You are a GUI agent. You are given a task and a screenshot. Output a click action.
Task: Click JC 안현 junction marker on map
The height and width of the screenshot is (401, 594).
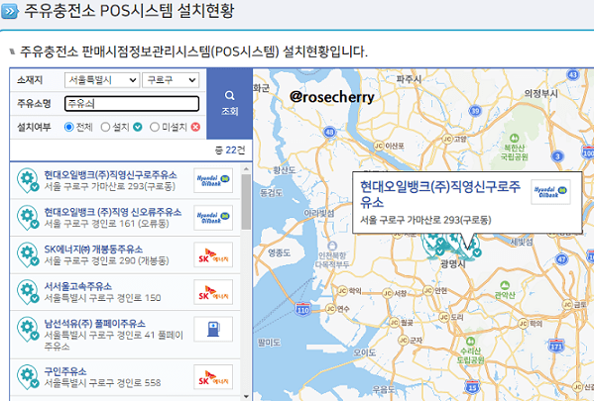[428, 290]
